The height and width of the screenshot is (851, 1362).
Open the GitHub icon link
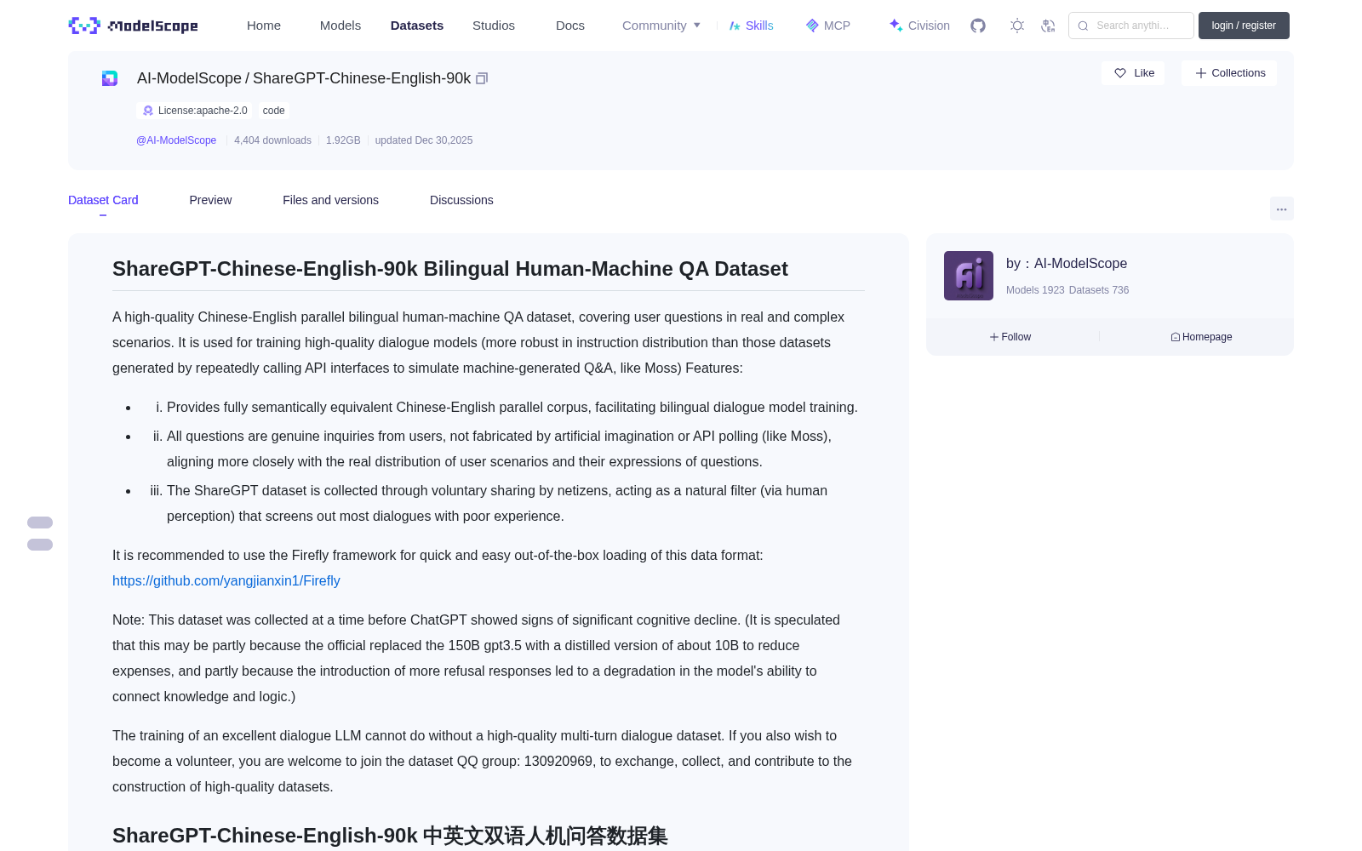click(978, 26)
